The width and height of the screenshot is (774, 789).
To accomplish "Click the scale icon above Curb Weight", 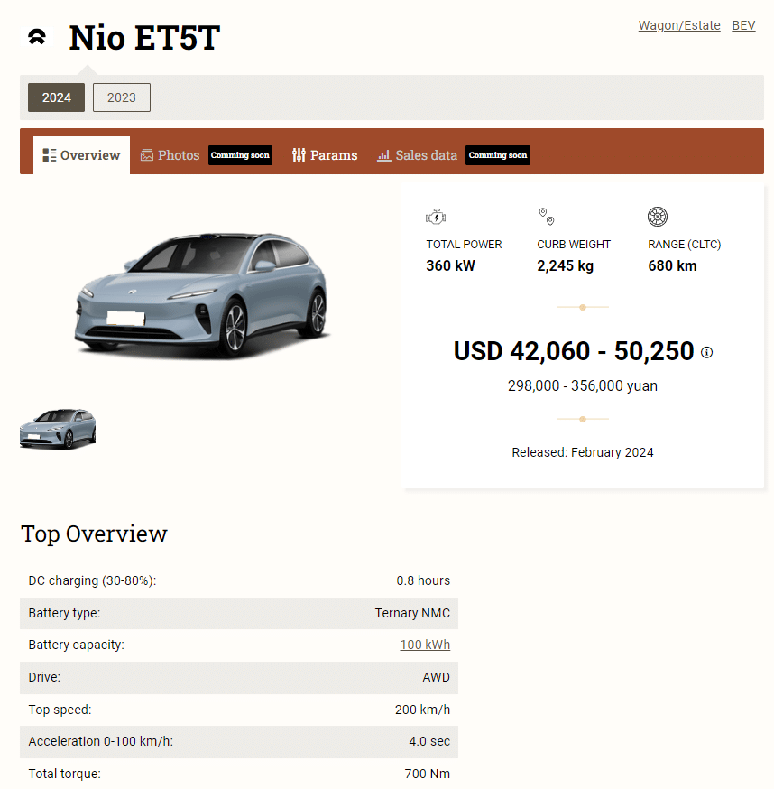I will click(546, 216).
